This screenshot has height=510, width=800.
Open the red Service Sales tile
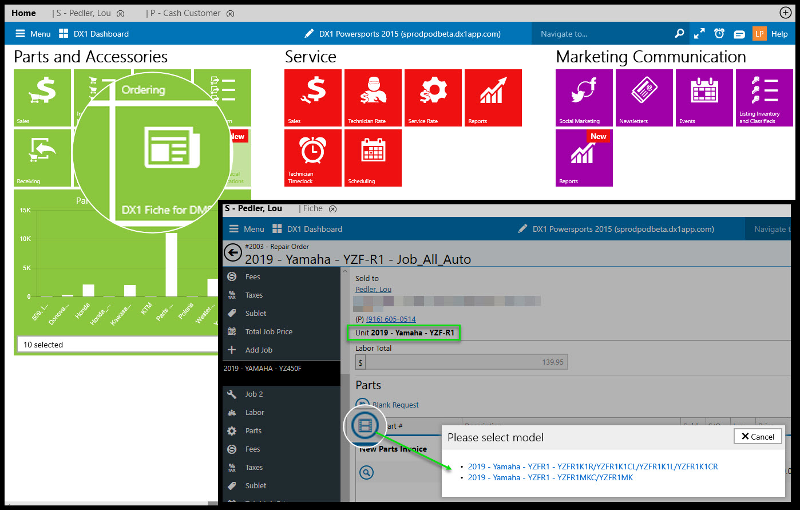click(313, 98)
